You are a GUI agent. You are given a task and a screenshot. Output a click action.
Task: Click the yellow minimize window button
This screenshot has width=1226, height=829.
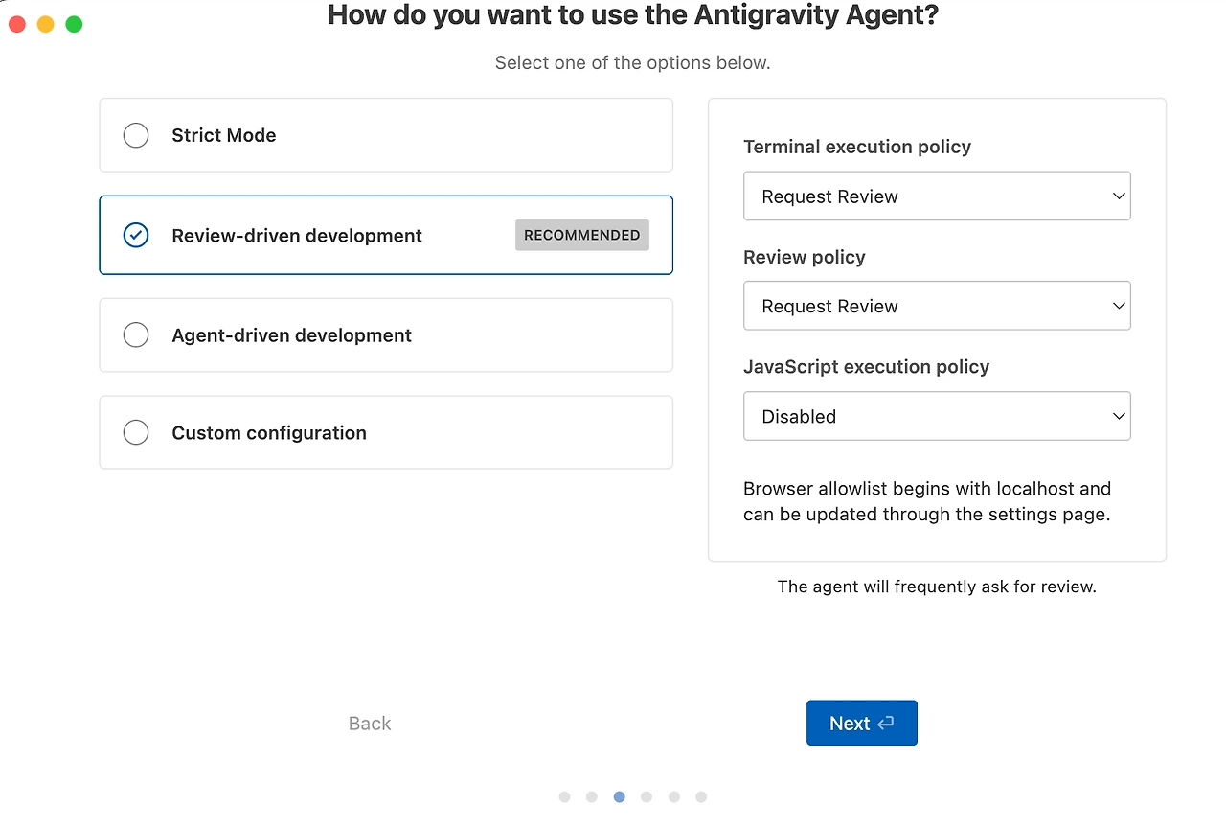point(45,24)
